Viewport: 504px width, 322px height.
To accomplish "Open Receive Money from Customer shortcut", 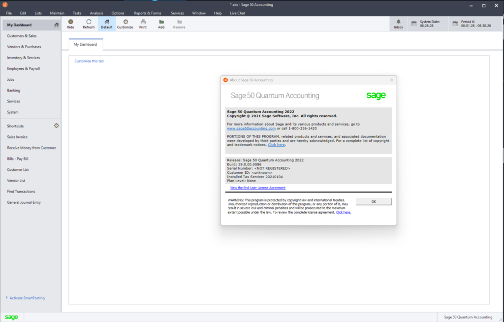I will point(31,148).
